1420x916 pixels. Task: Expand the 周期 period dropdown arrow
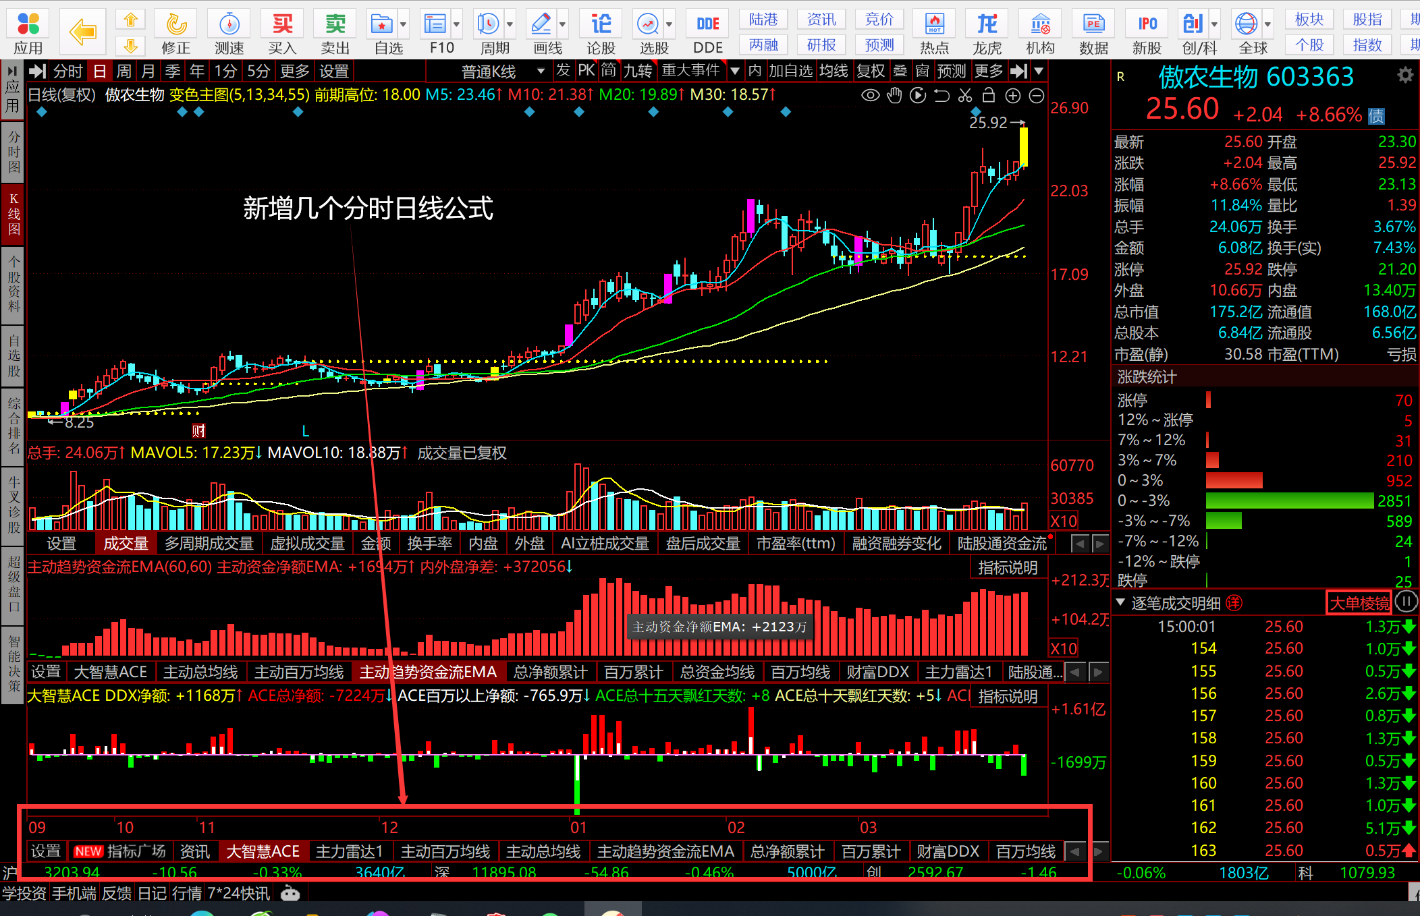510,25
